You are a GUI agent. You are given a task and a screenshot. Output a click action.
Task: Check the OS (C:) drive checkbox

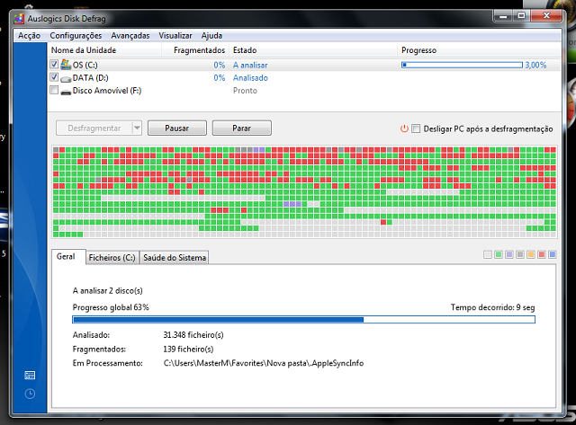pyautogui.click(x=54, y=64)
